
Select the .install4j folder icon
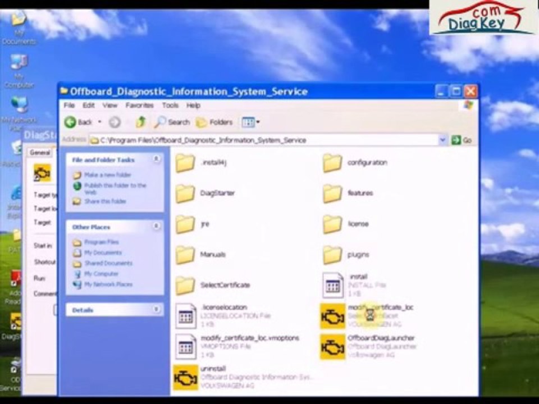[185, 163]
